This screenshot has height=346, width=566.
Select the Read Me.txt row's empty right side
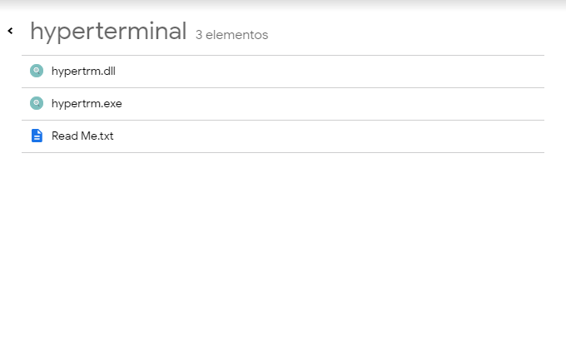[x=375, y=136]
